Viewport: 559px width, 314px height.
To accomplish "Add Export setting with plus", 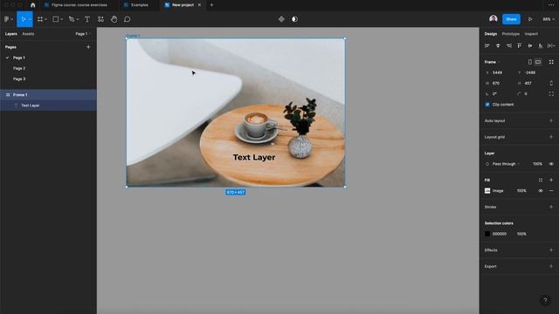I will tap(551, 266).
